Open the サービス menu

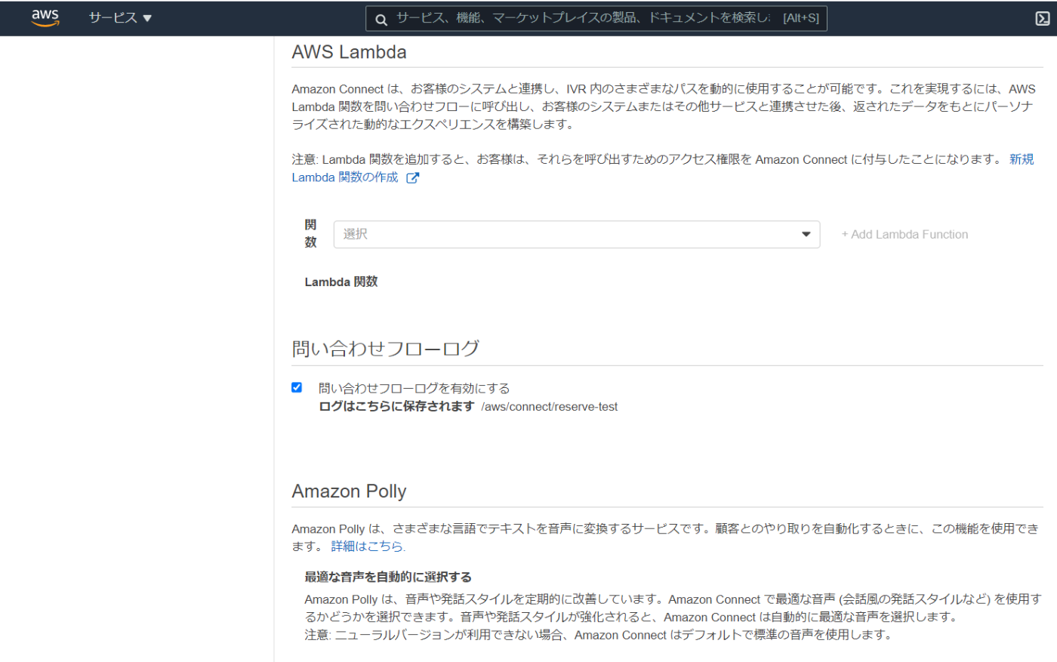(120, 17)
